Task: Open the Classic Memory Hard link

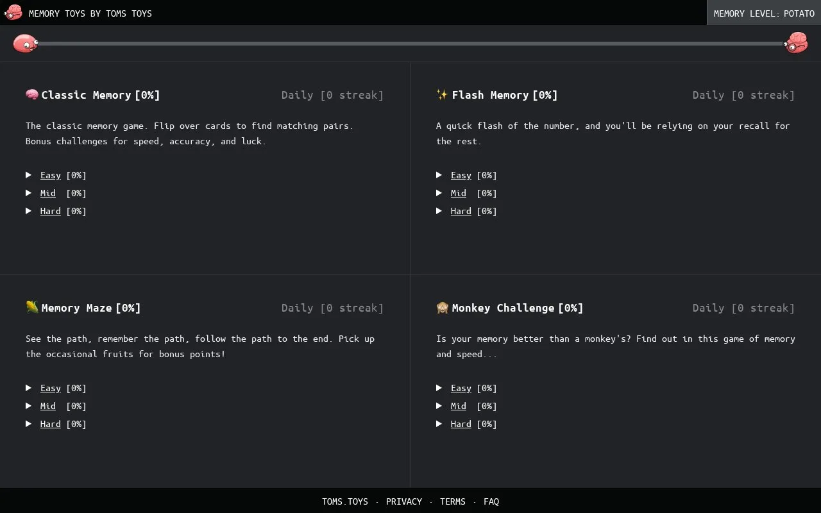Action: 51,211
